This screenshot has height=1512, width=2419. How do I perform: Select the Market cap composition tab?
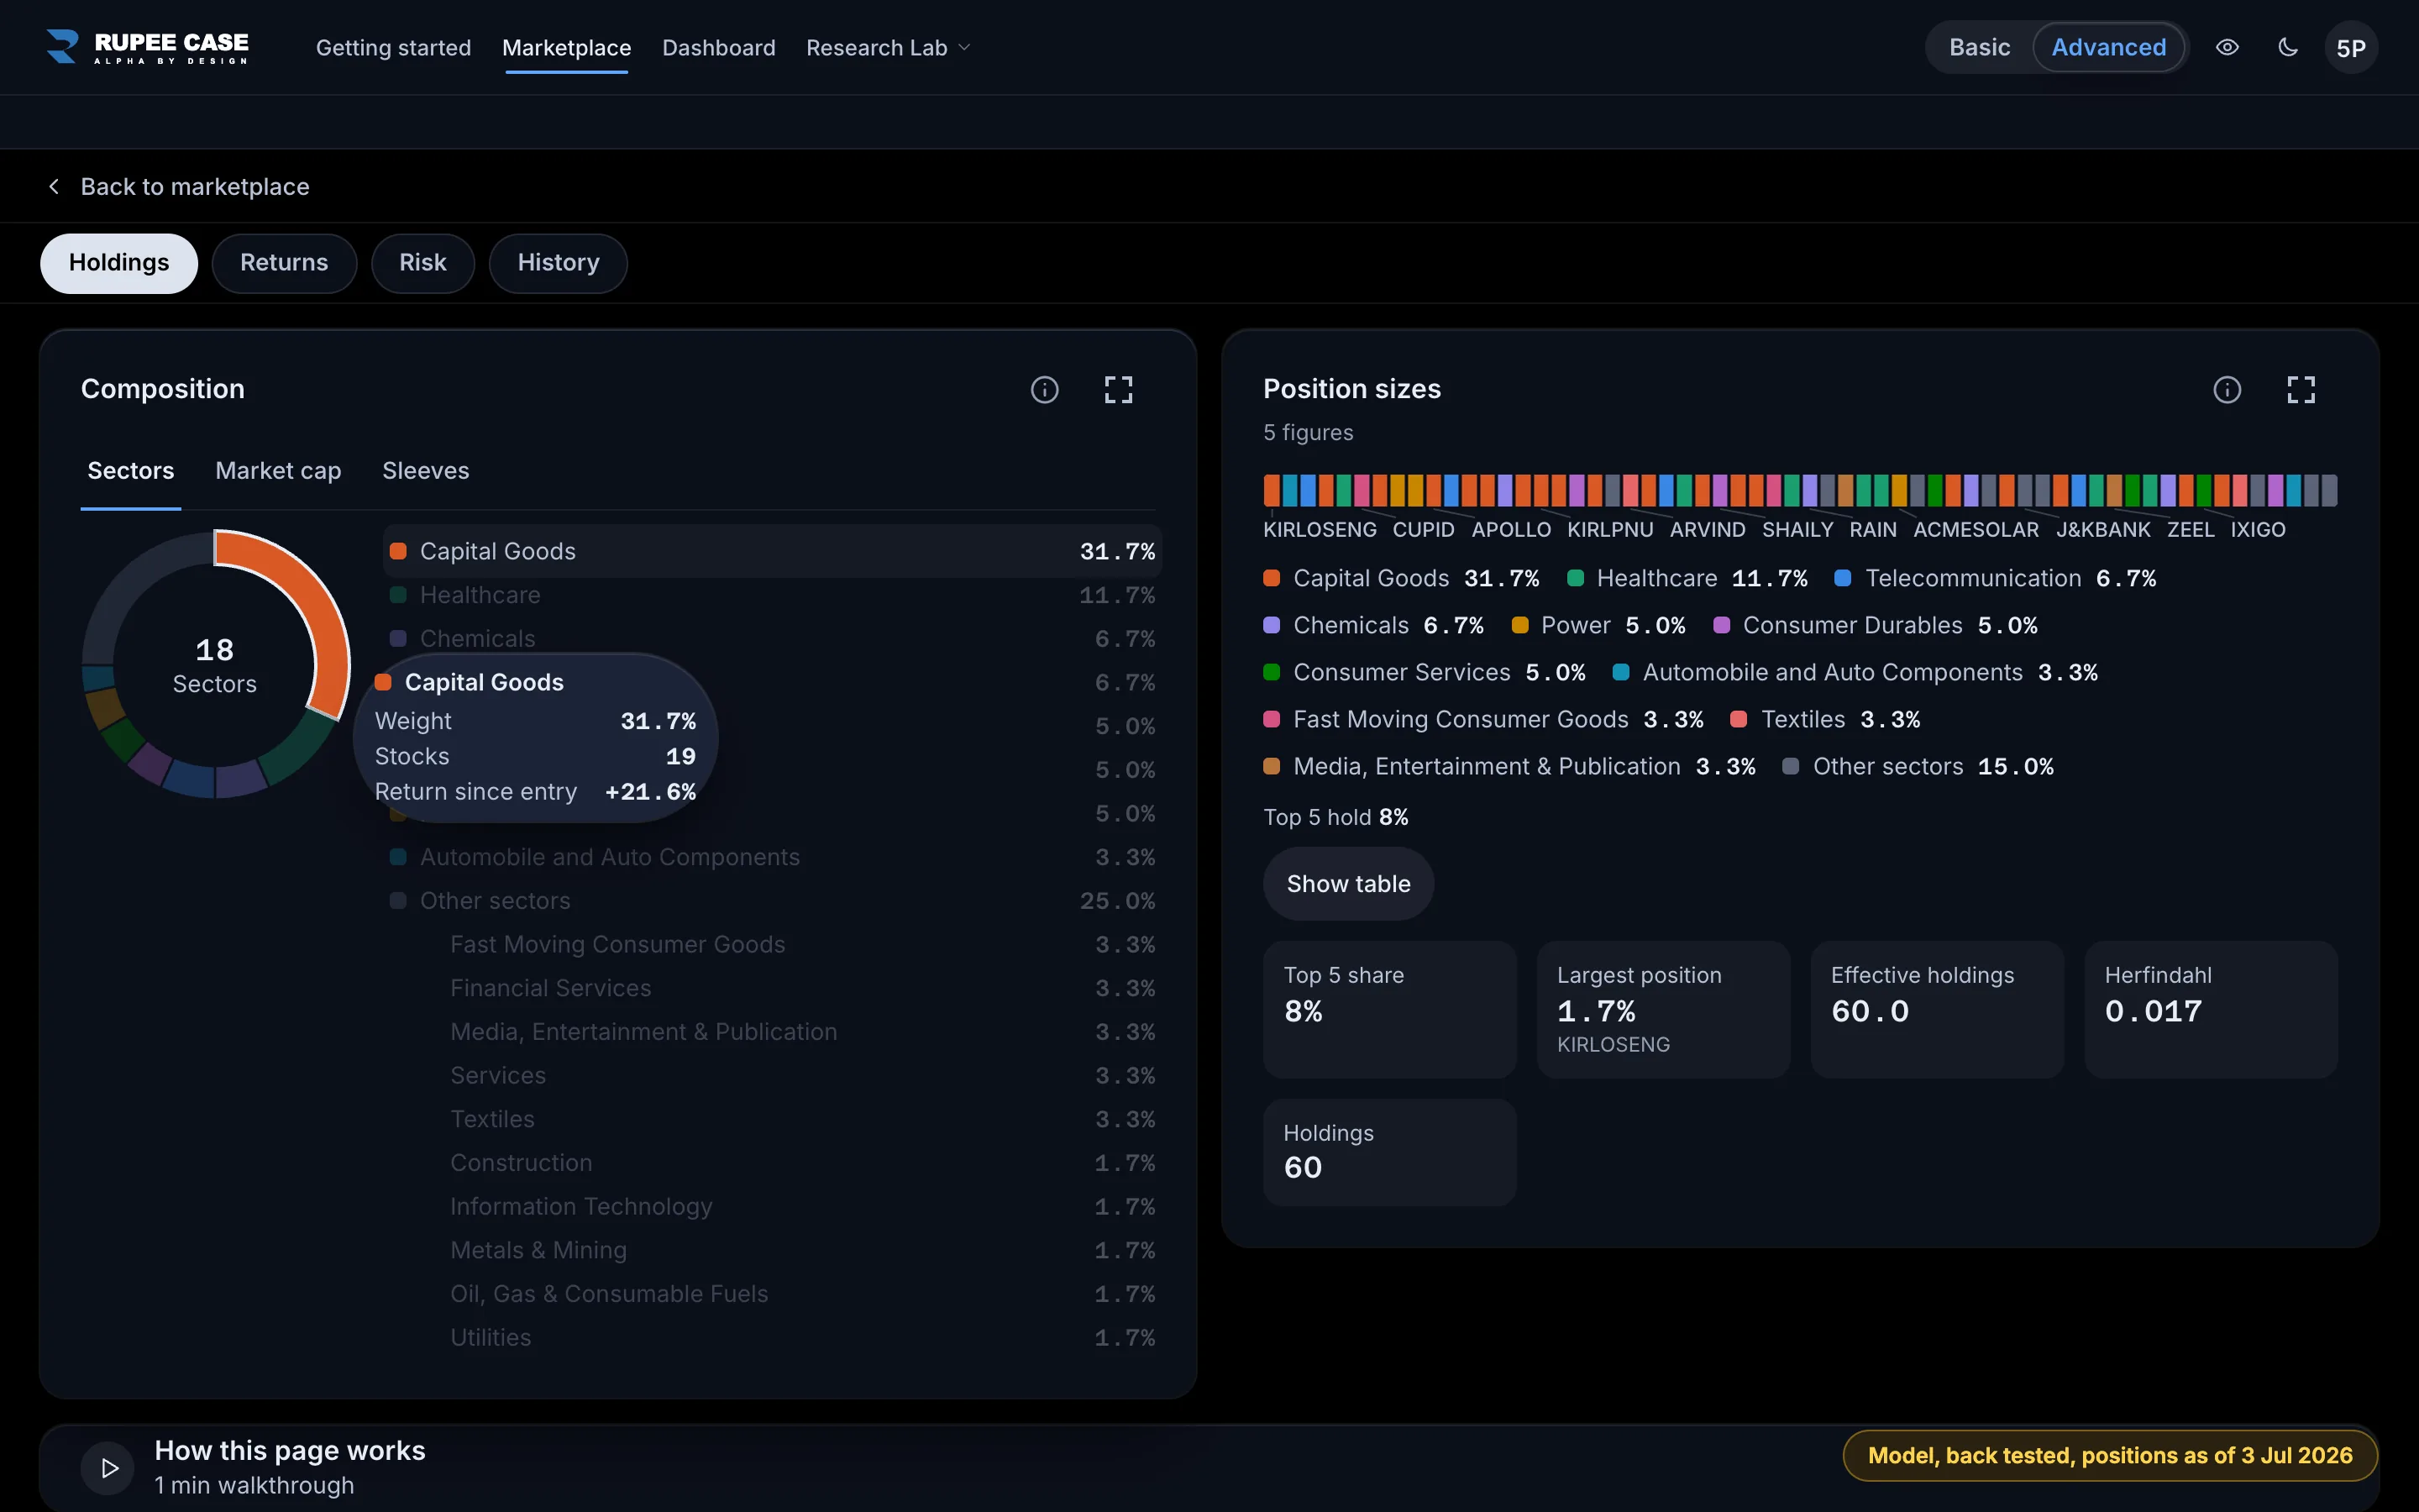[278, 471]
